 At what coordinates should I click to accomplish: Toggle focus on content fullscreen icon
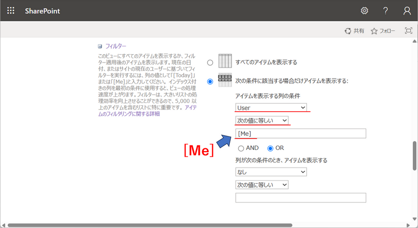[x=408, y=30]
